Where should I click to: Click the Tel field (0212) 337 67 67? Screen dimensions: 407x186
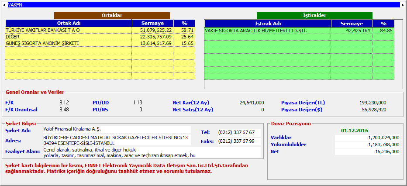[x=239, y=133]
